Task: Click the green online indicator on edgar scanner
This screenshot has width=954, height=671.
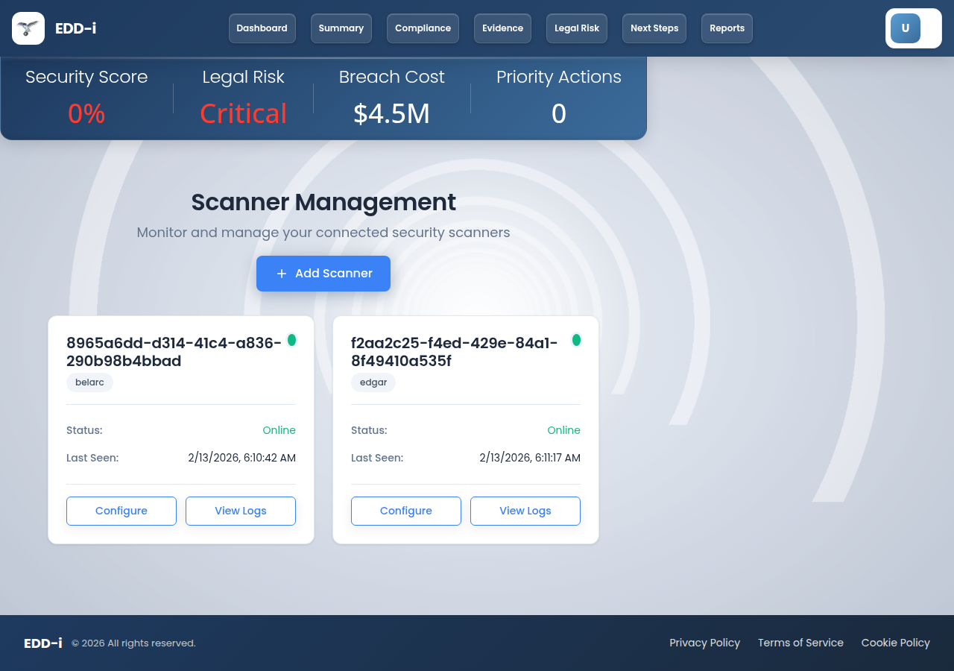Action: 576,339
